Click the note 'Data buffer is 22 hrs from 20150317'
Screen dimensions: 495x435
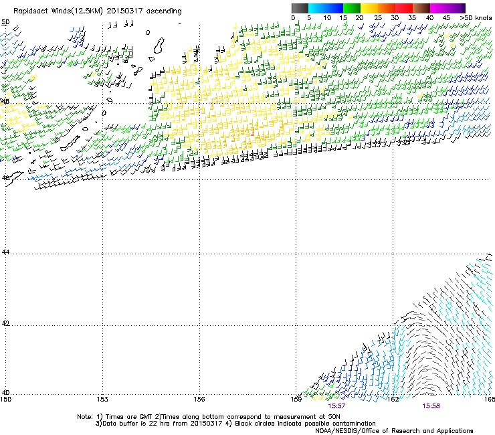point(163,424)
